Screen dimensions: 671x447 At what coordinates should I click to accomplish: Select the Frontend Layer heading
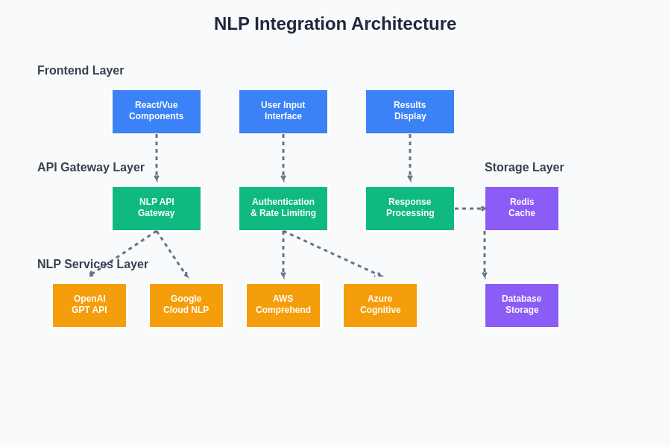pos(81,71)
